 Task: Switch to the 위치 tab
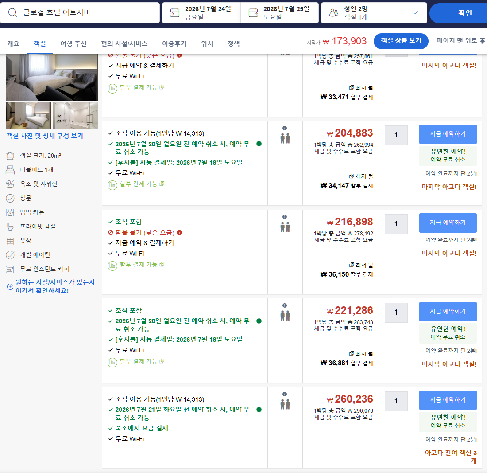point(207,43)
